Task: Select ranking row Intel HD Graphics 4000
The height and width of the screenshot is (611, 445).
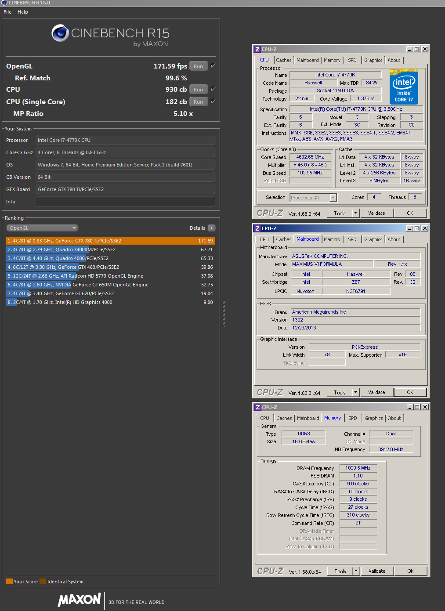Action: (111, 302)
